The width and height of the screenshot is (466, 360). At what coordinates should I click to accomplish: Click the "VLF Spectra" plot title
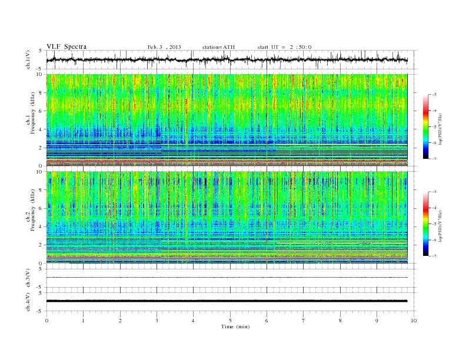(66, 46)
